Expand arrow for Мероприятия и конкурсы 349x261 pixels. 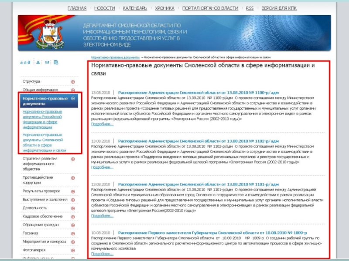[x=73, y=242]
